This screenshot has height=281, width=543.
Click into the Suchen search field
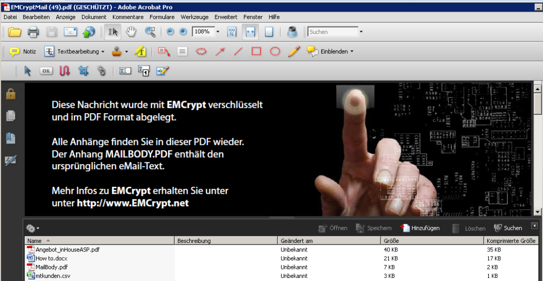tap(333, 32)
